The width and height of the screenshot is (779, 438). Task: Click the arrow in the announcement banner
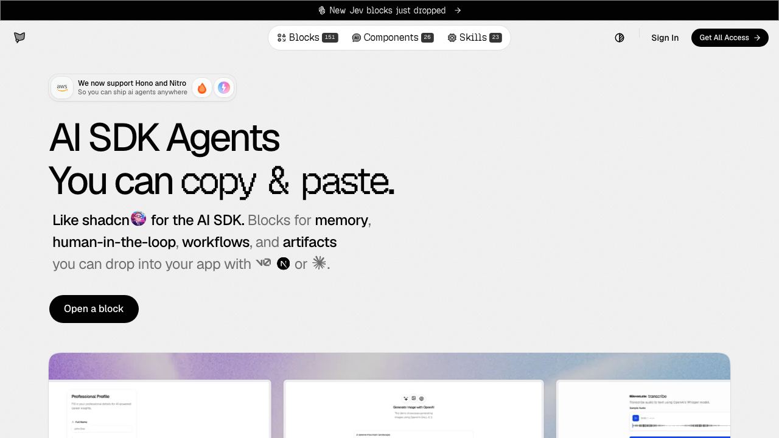(x=458, y=10)
